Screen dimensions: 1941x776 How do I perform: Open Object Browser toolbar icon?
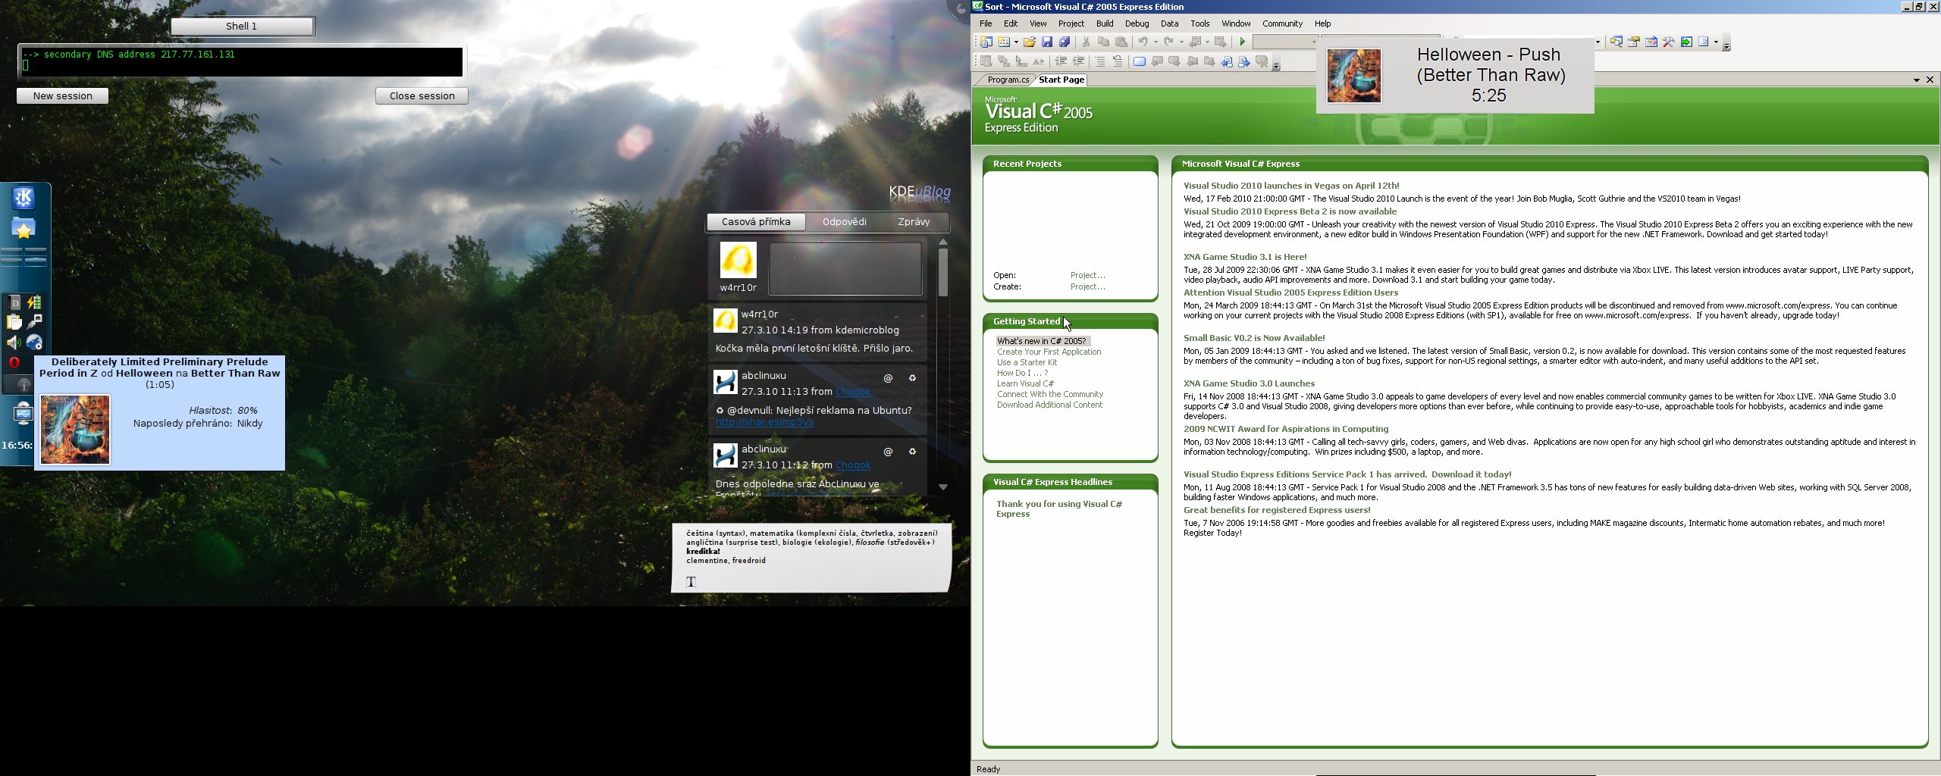pyautogui.click(x=1651, y=42)
